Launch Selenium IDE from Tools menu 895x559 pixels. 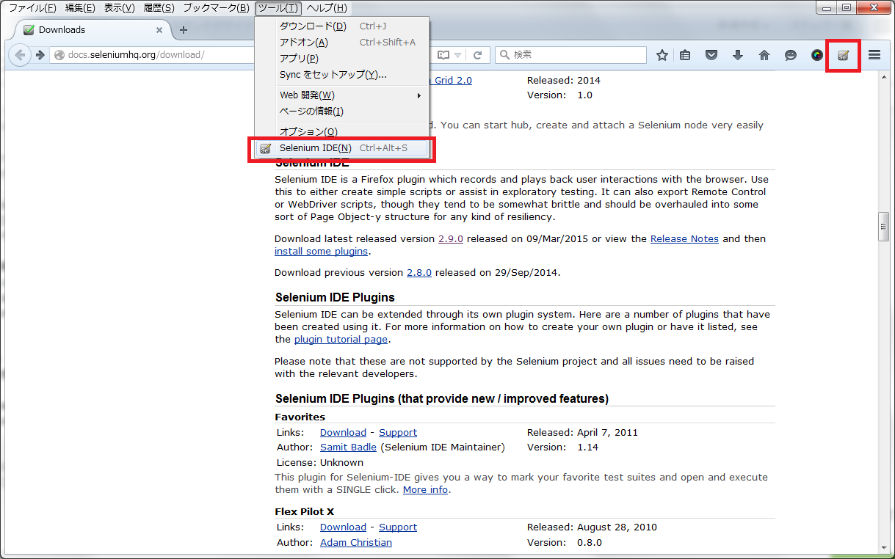pyautogui.click(x=341, y=148)
